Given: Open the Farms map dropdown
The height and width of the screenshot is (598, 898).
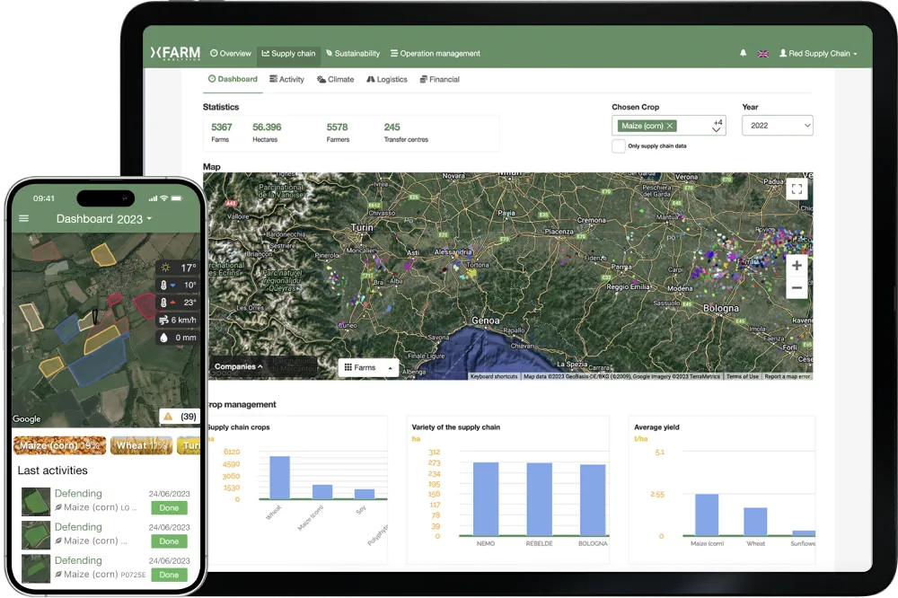Looking at the screenshot, I should click(368, 368).
